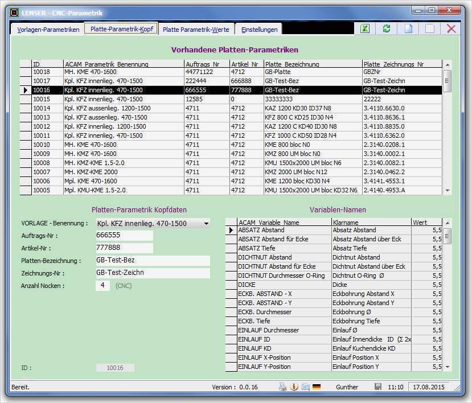This screenshot has height=403, width=472.
Task: Click cell 'MH. KMZ-KME 1.5-2.0'
Action: (x=124, y=163)
